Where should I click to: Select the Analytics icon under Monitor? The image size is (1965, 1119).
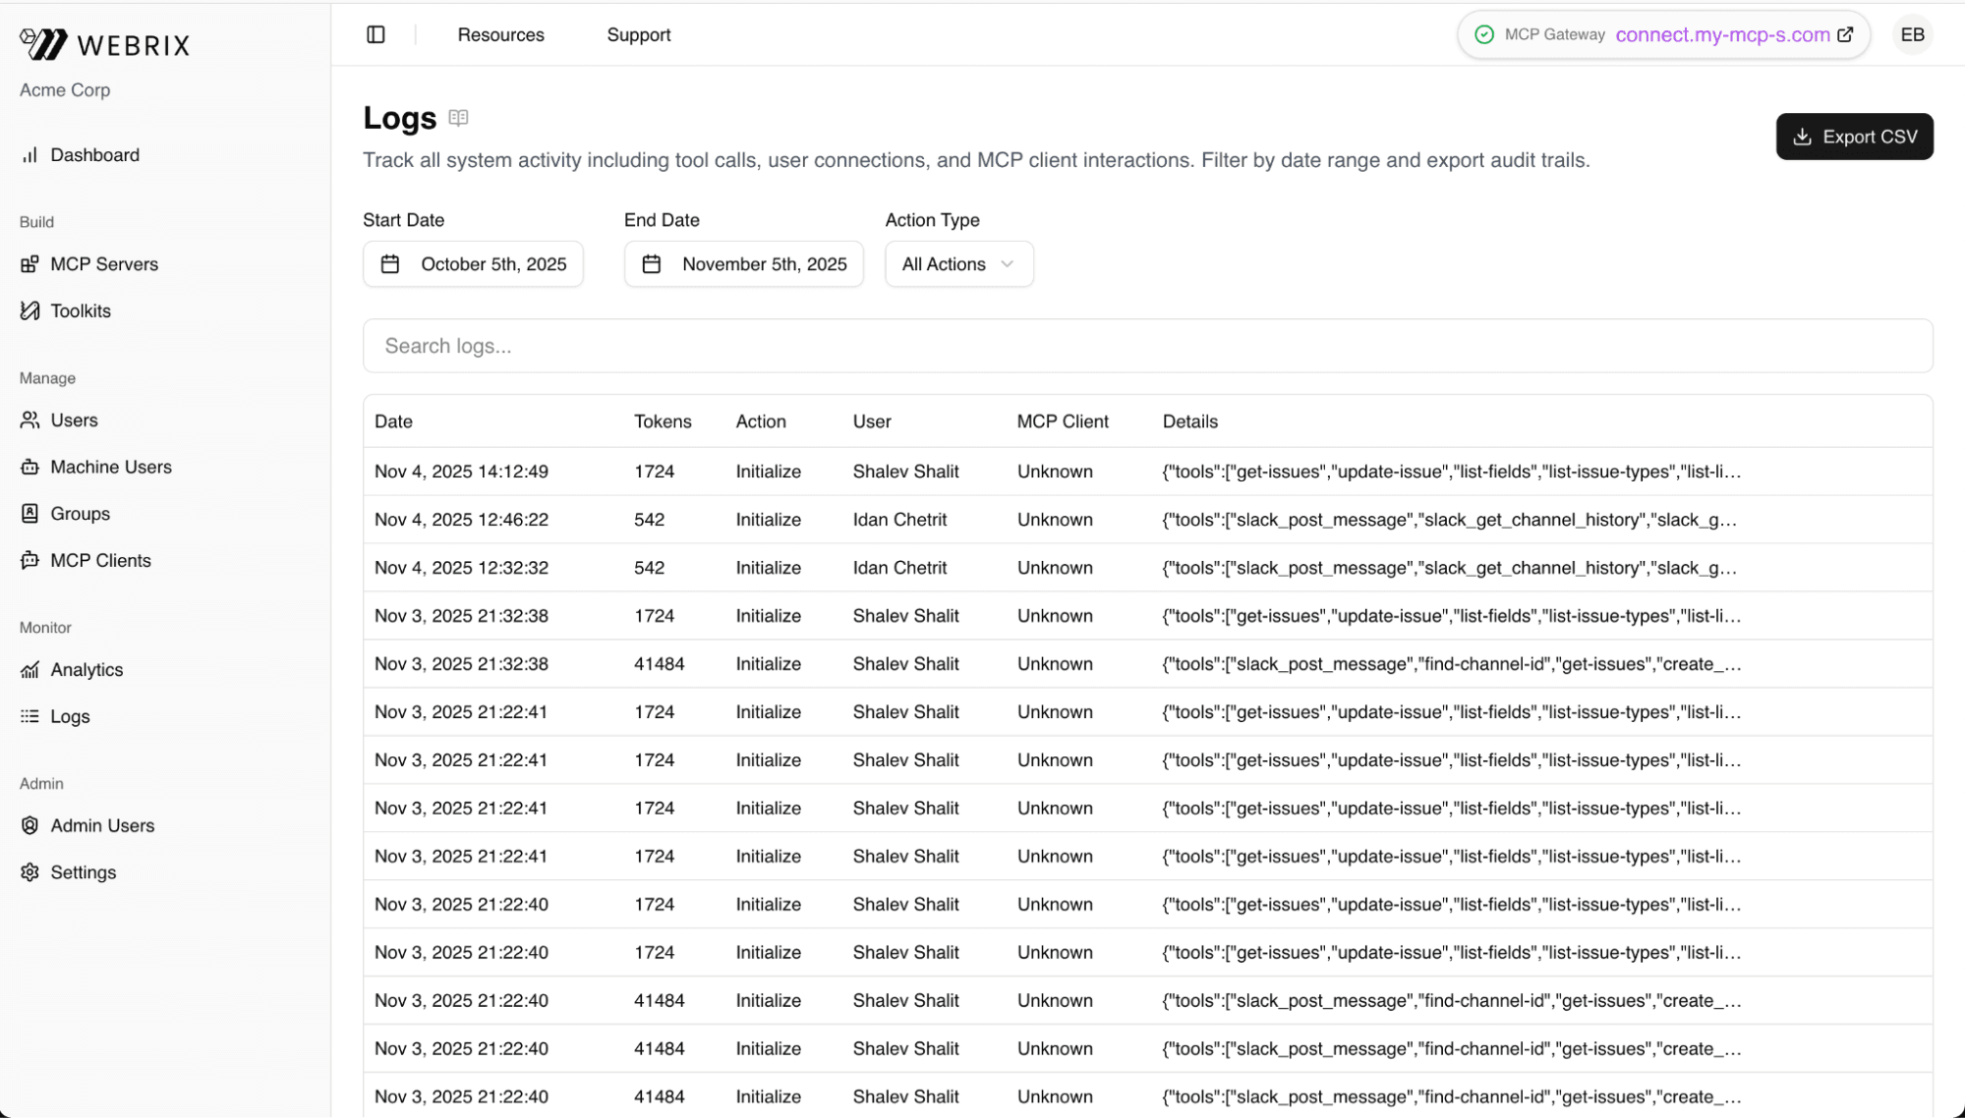point(29,669)
